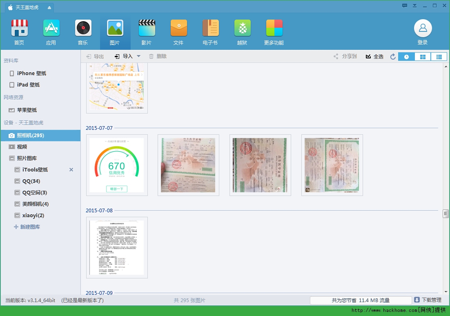
Task: Open the 文件 files tab
Action: pos(178,32)
